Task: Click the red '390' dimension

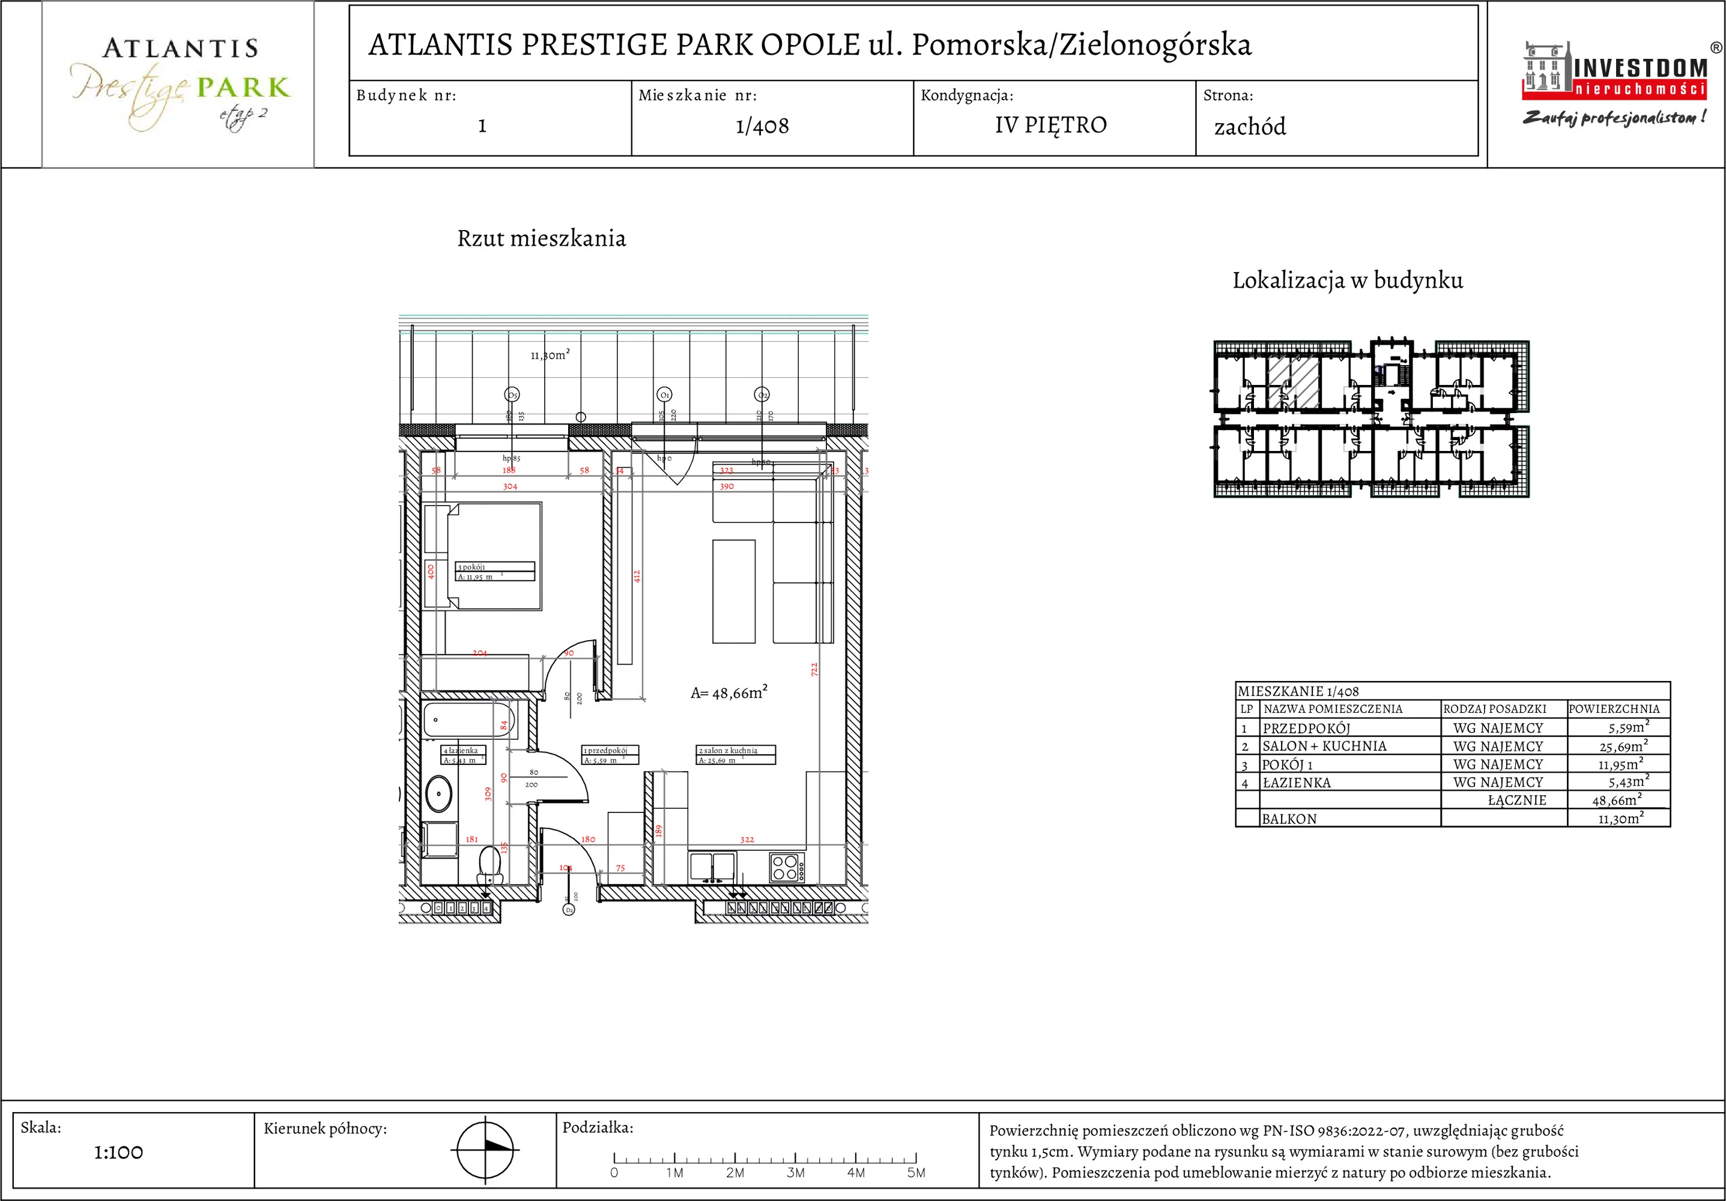Action: click(726, 486)
